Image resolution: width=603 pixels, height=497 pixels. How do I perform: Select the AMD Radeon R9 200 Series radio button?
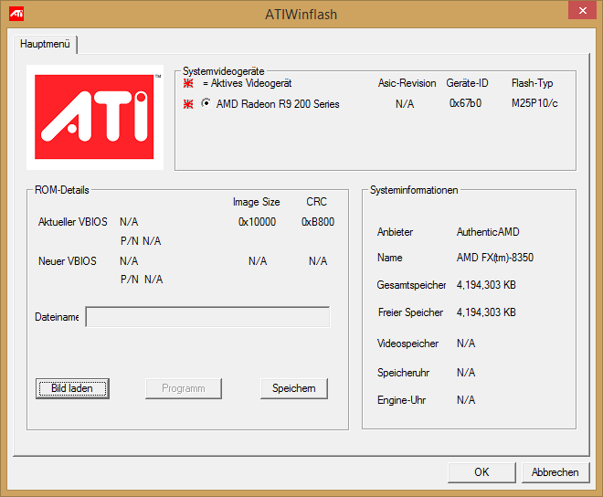(206, 103)
